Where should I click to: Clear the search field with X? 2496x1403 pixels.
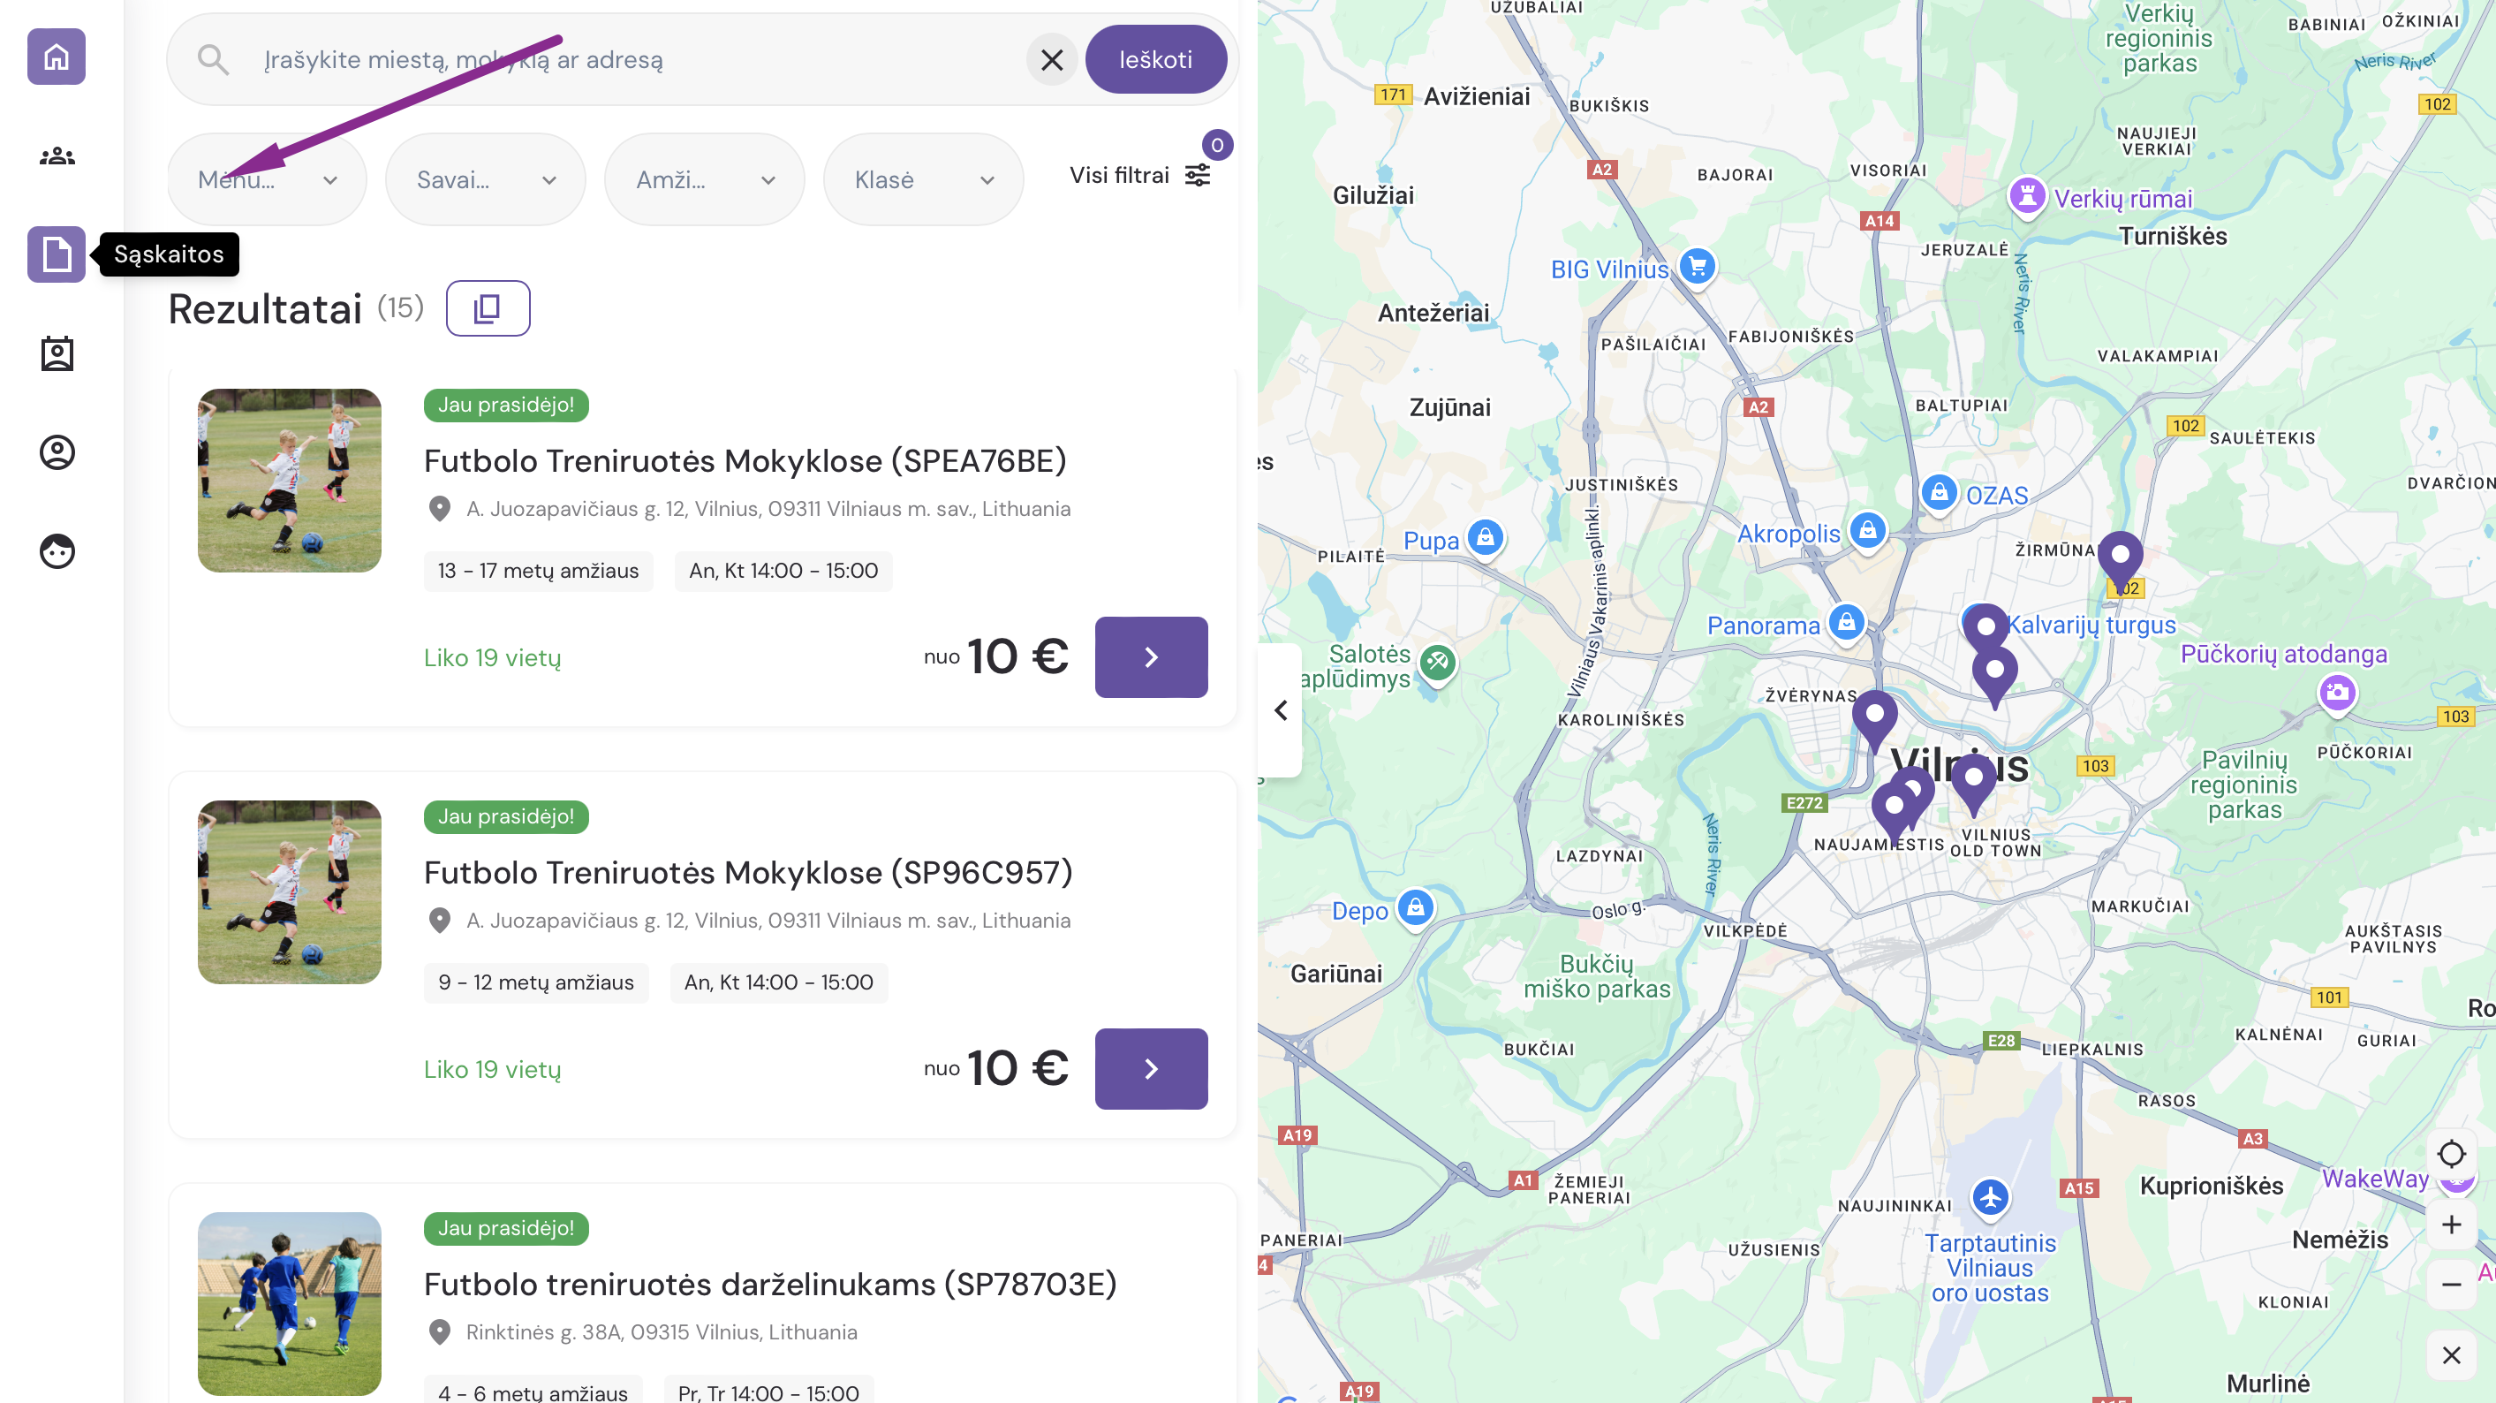[1051, 60]
